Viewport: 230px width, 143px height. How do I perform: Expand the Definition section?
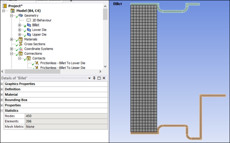[x=2, y=89]
